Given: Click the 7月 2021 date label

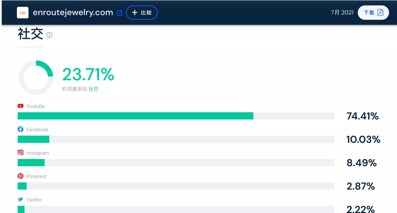Looking at the screenshot, I should pos(342,12).
